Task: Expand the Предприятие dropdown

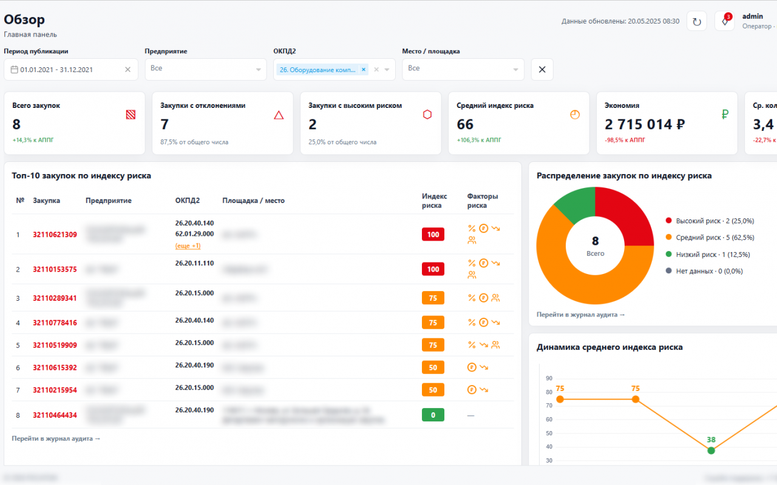Action: click(x=259, y=70)
